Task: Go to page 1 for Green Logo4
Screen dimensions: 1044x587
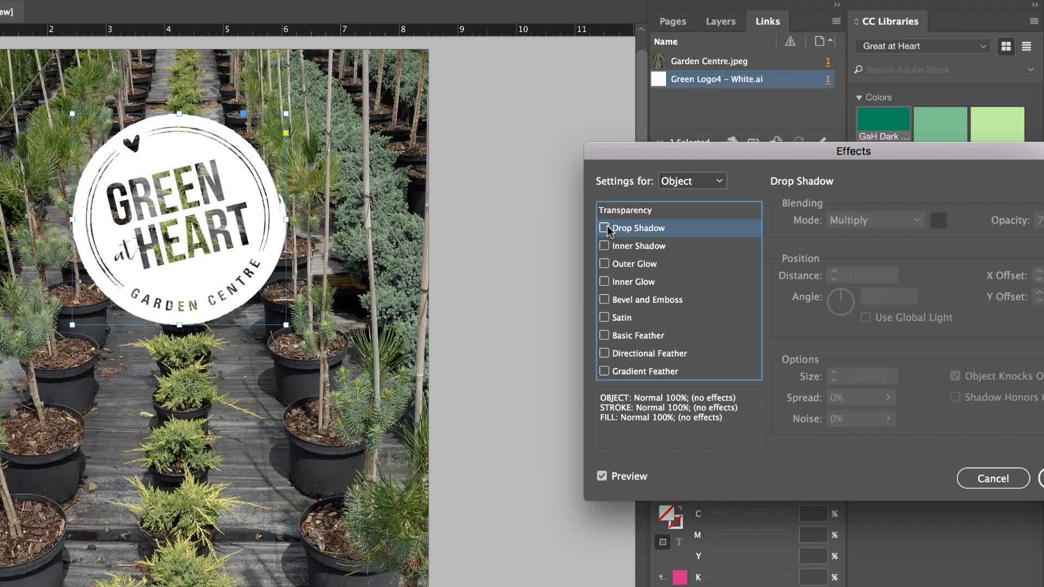Action: point(828,79)
